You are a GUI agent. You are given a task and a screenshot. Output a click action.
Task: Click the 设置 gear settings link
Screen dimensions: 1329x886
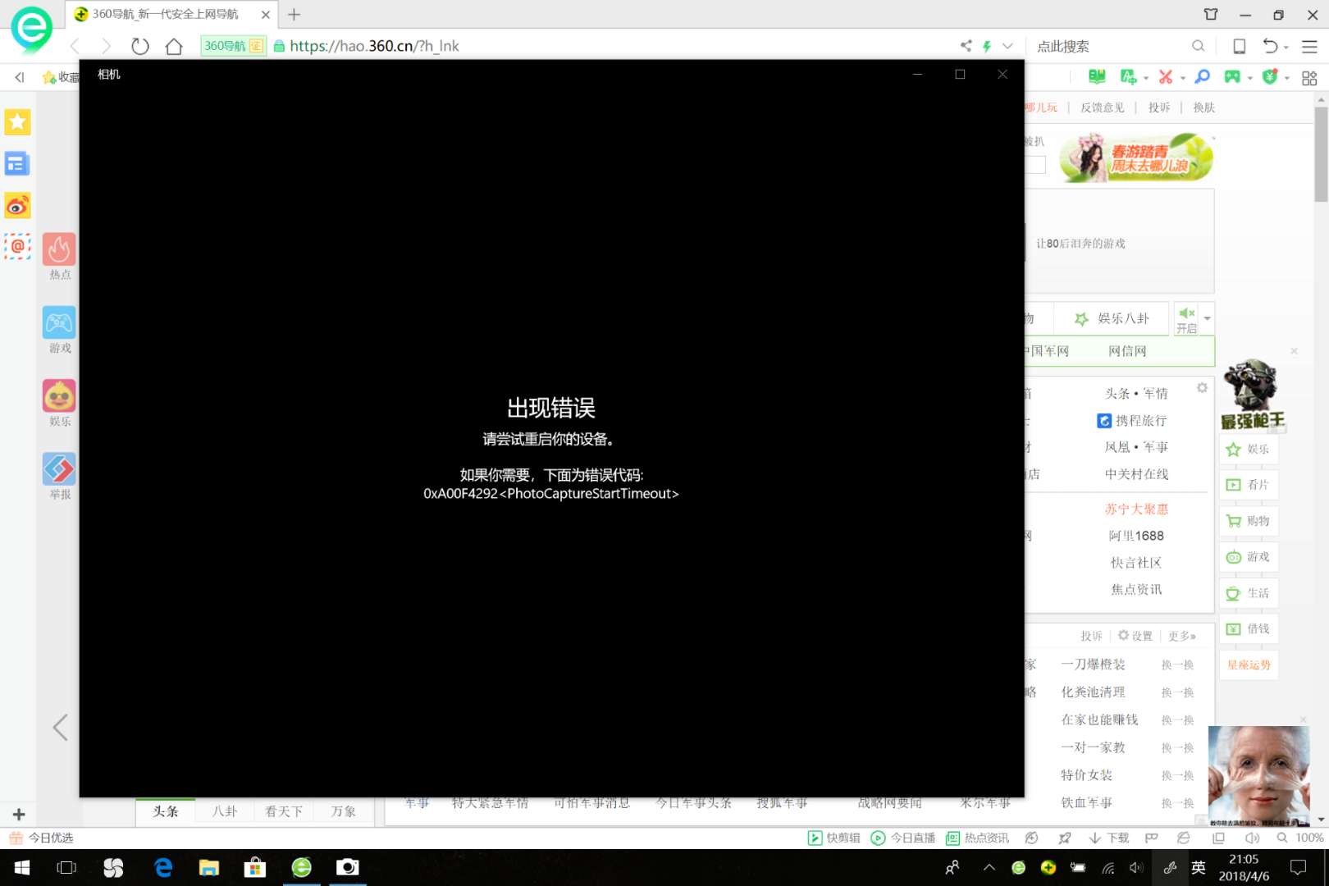pos(1135,636)
